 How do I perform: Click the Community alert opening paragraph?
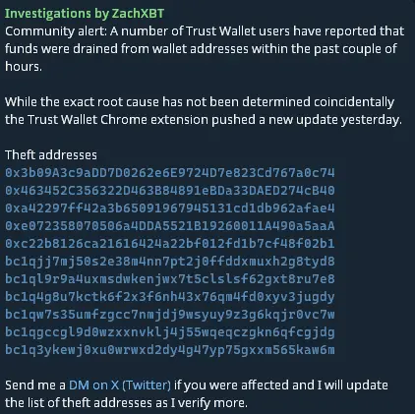coord(205,49)
